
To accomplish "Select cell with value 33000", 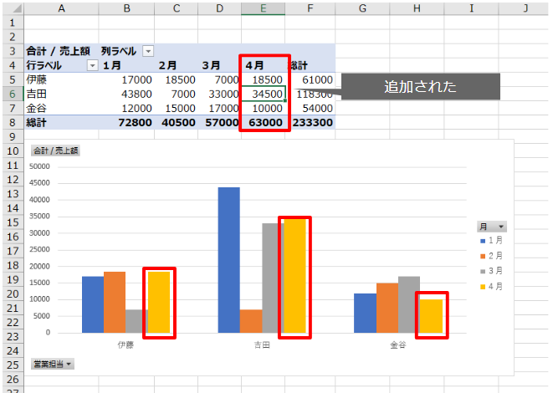I will coord(219,94).
